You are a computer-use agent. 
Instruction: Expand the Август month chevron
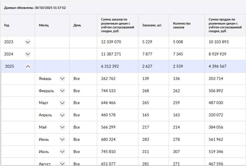62,164
